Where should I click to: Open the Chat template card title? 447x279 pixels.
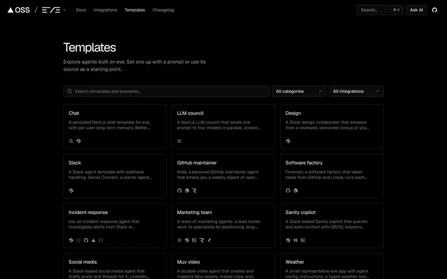click(74, 113)
